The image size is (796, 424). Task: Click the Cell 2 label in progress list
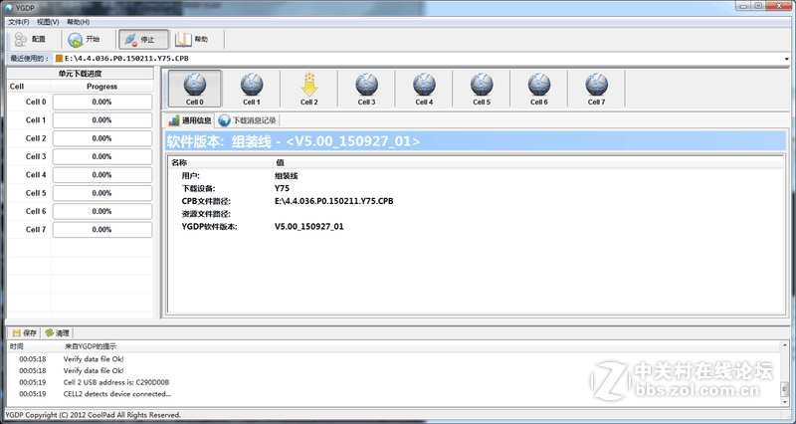pyautogui.click(x=36, y=138)
